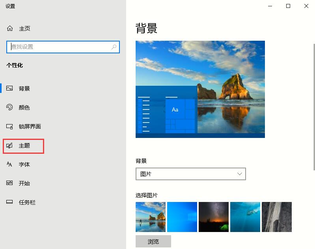Screen dimensions: 315x249
Task: Select the 背景 picture icon in sidebar
Action: coord(10,89)
